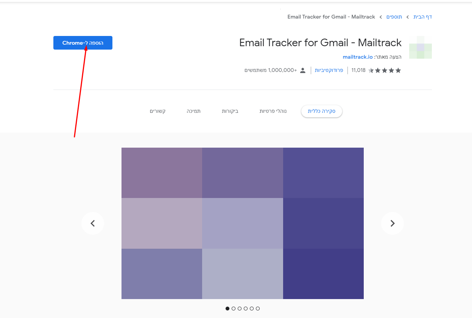The height and width of the screenshot is (318, 472).
Task: Click the 'Email Tracker for Gmail - Mailtrack' title
Action: pyautogui.click(x=320, y=42)
